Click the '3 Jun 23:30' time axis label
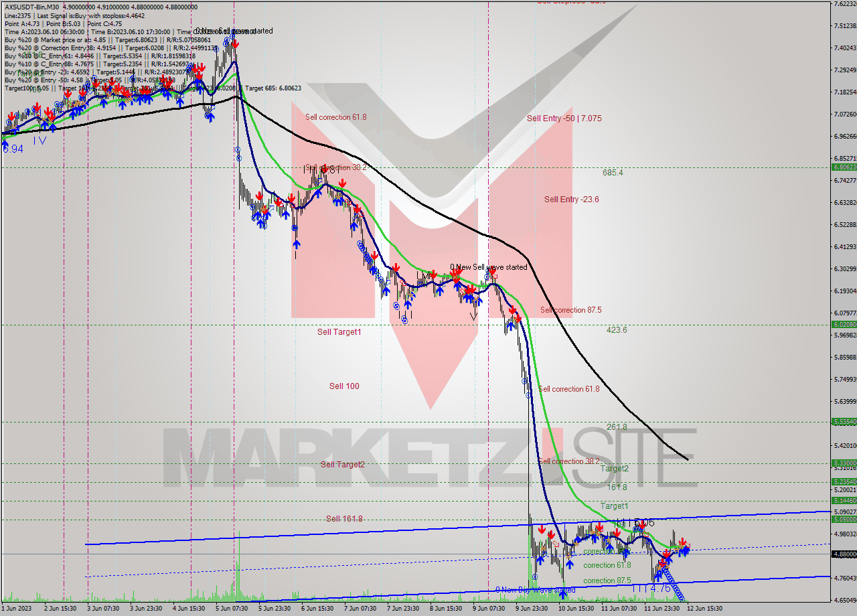The height and width of the screenshot is (616, 857). coord(147,609)
